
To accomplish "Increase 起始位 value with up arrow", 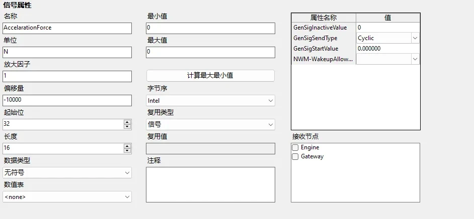I will point(127,122).
